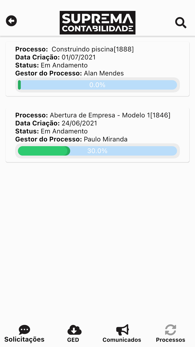Tap the Comunicados megaphone icon
The width and height of the screenshot is (195, 347).
[x=122, y=329]
